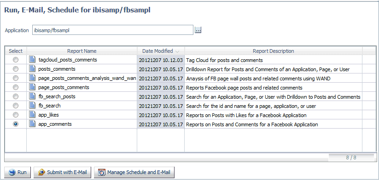Click the app_likes report document icon
Image resolution: width=379 pixels, height=180 pixels.
tap(32, 114)
